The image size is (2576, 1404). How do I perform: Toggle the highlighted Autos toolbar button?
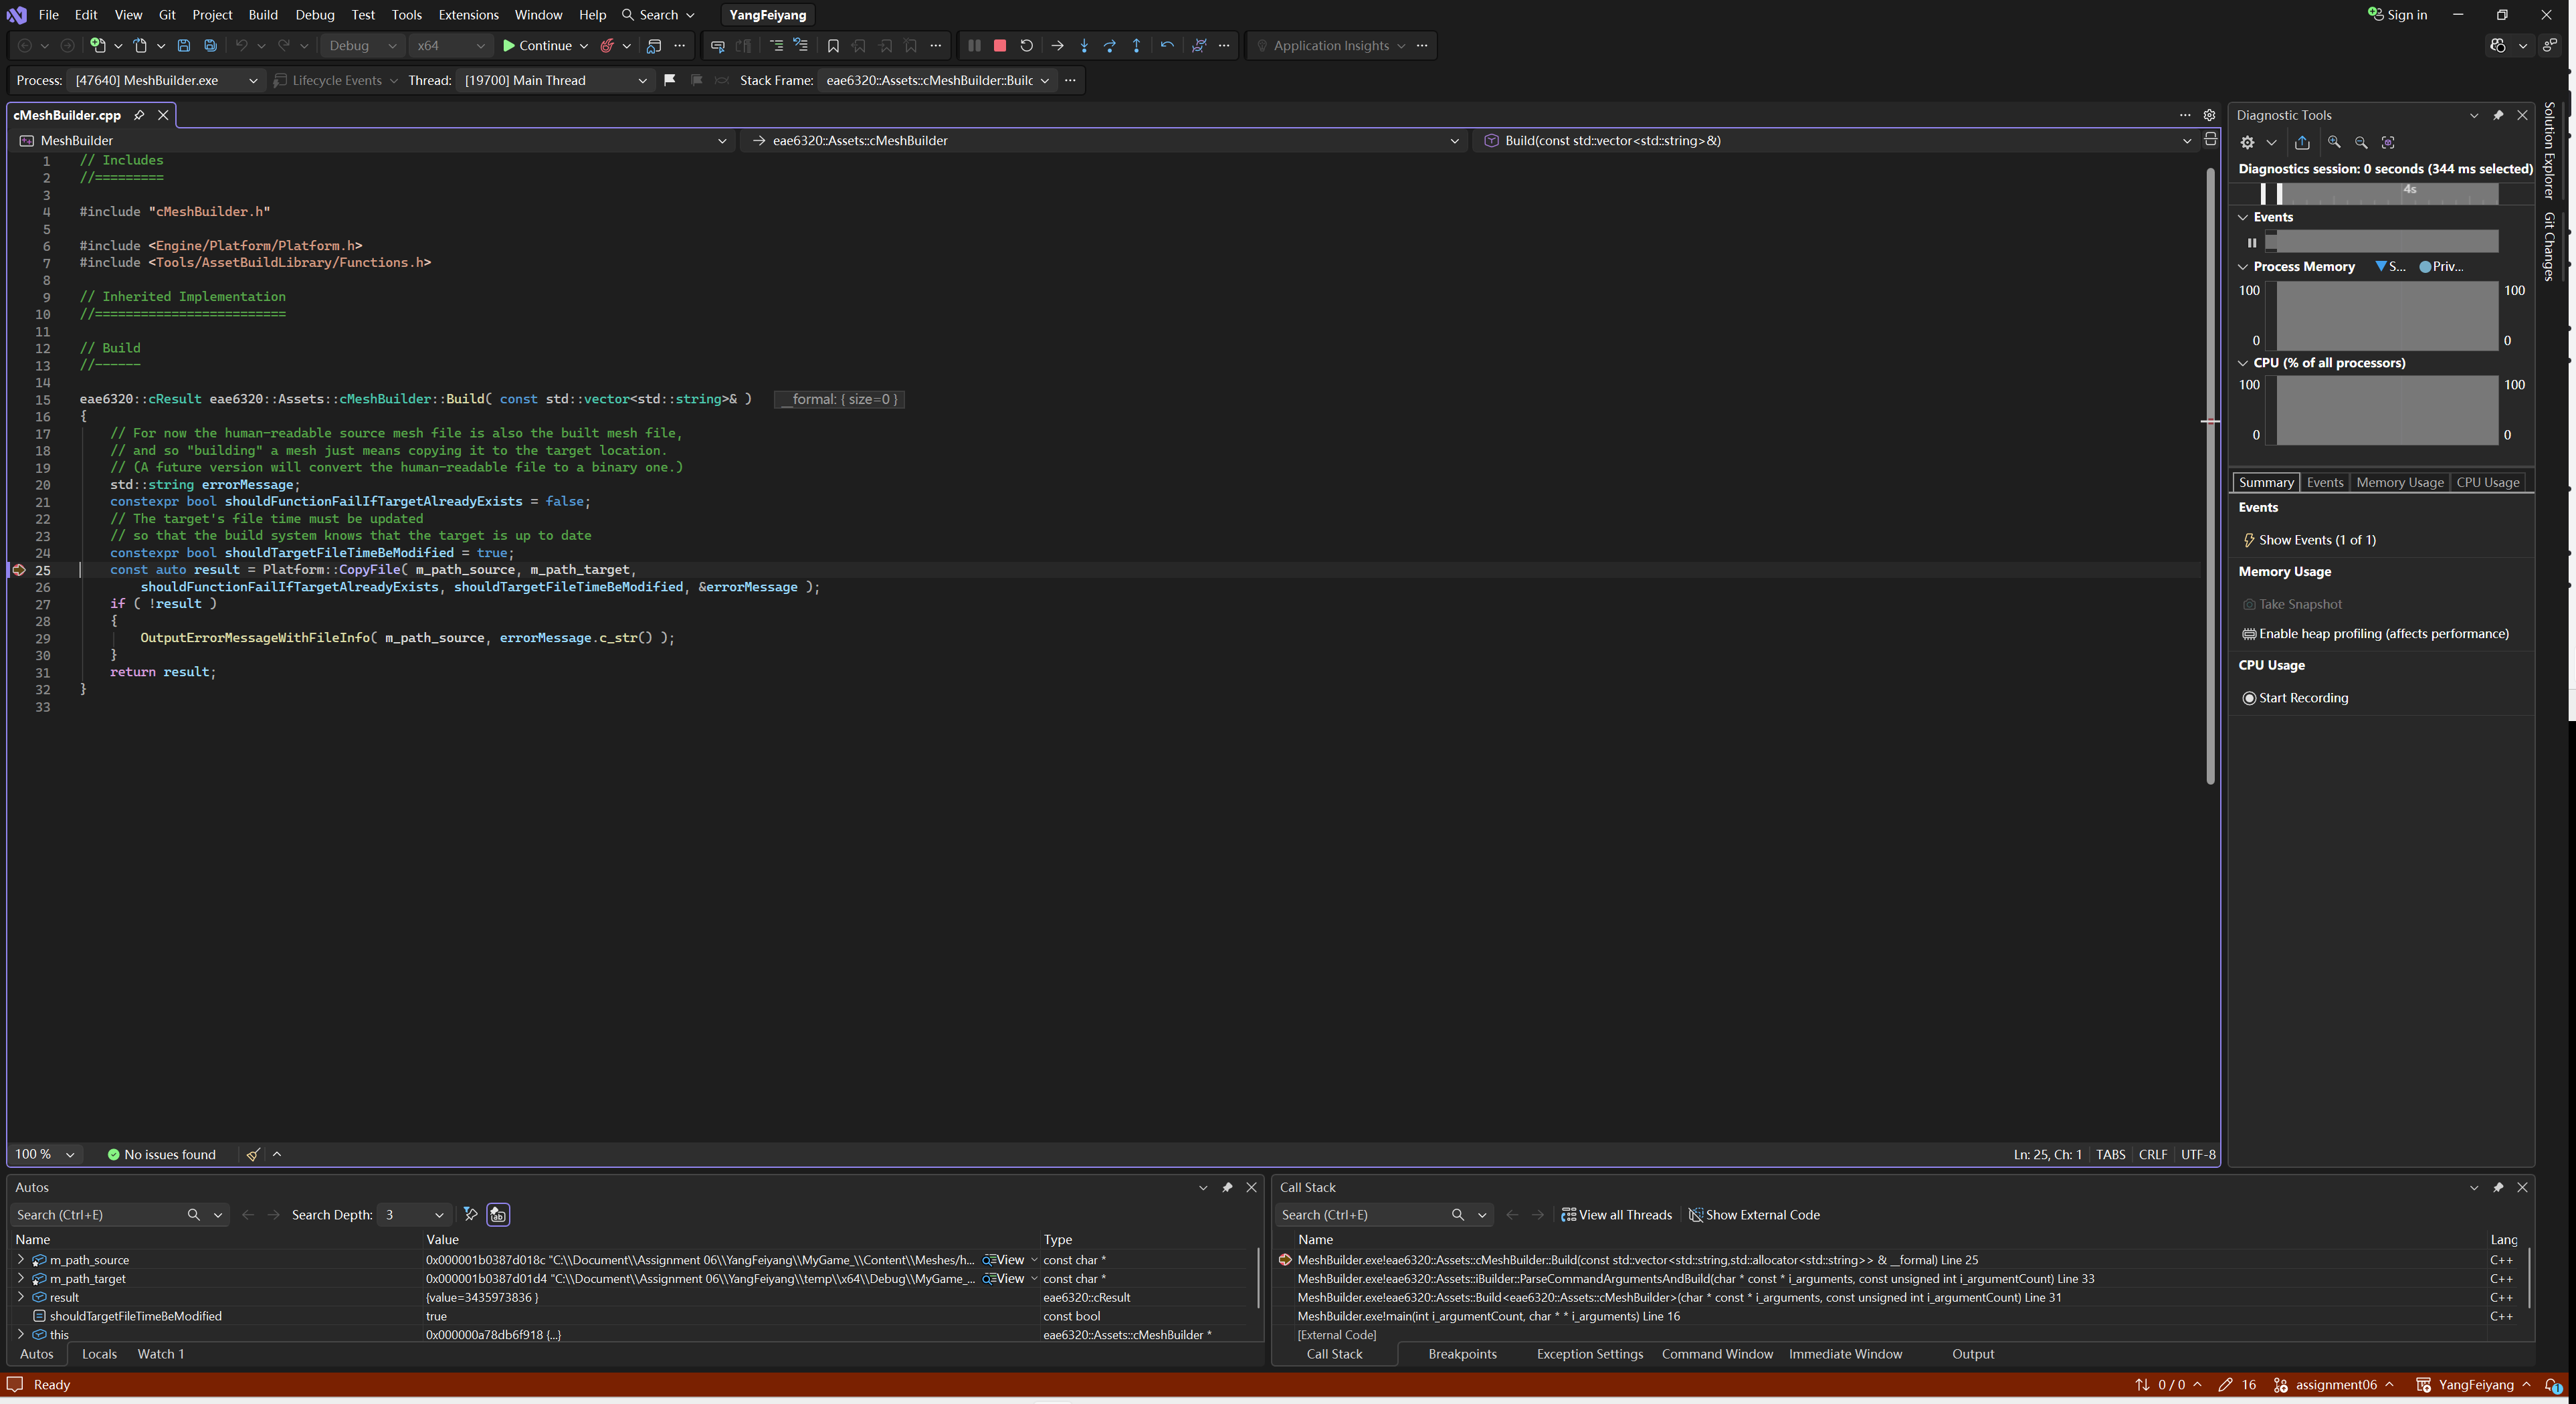tap(498, 1214)
